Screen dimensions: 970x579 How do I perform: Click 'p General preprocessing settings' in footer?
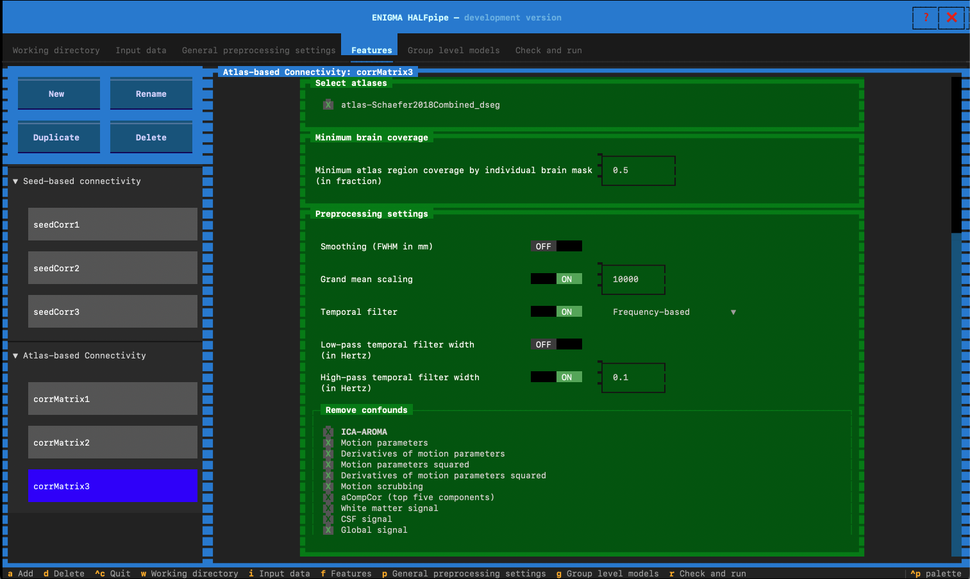click(464, 573)
